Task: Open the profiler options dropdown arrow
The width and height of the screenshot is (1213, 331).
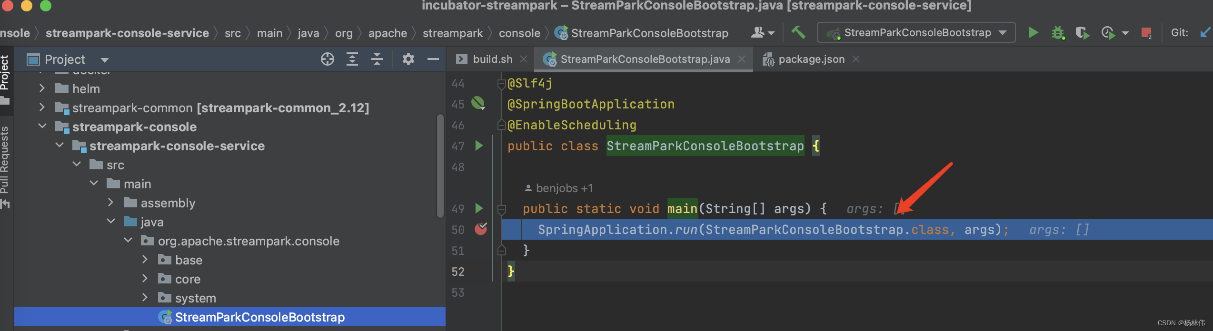Action: (x=1125, y=33)
